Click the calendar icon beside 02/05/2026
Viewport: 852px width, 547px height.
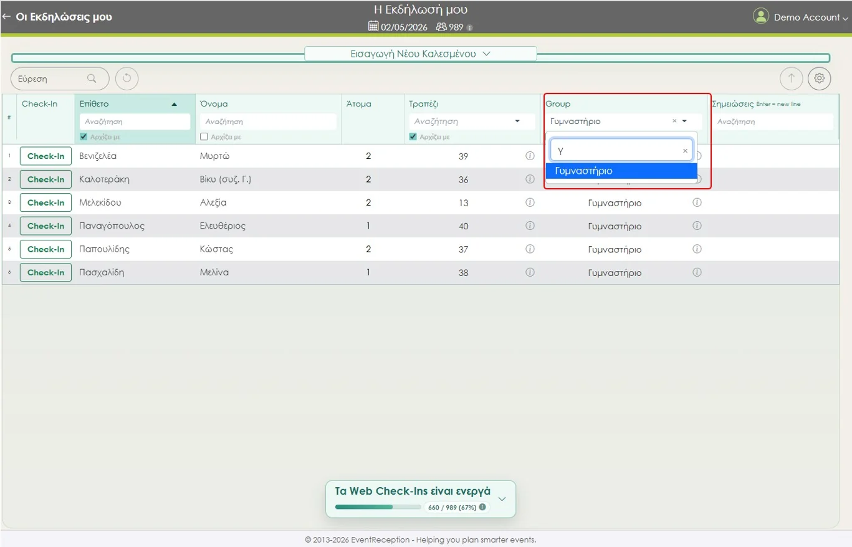(x=373, y=27)
